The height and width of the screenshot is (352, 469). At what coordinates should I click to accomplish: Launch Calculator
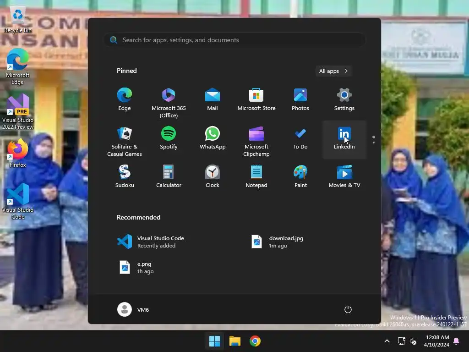169,176
